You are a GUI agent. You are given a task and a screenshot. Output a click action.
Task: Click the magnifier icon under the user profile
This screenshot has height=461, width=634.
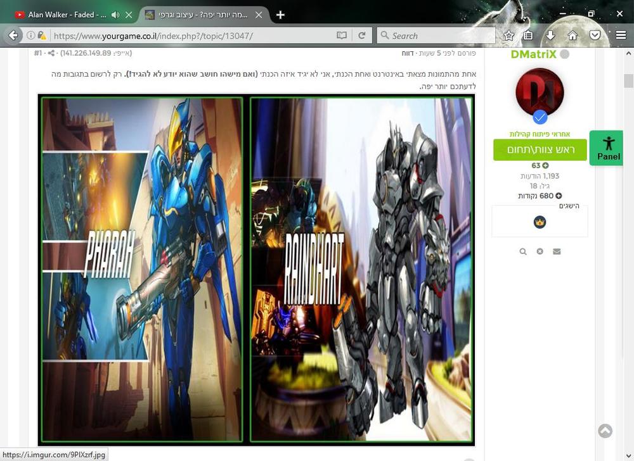pos(523,251)
